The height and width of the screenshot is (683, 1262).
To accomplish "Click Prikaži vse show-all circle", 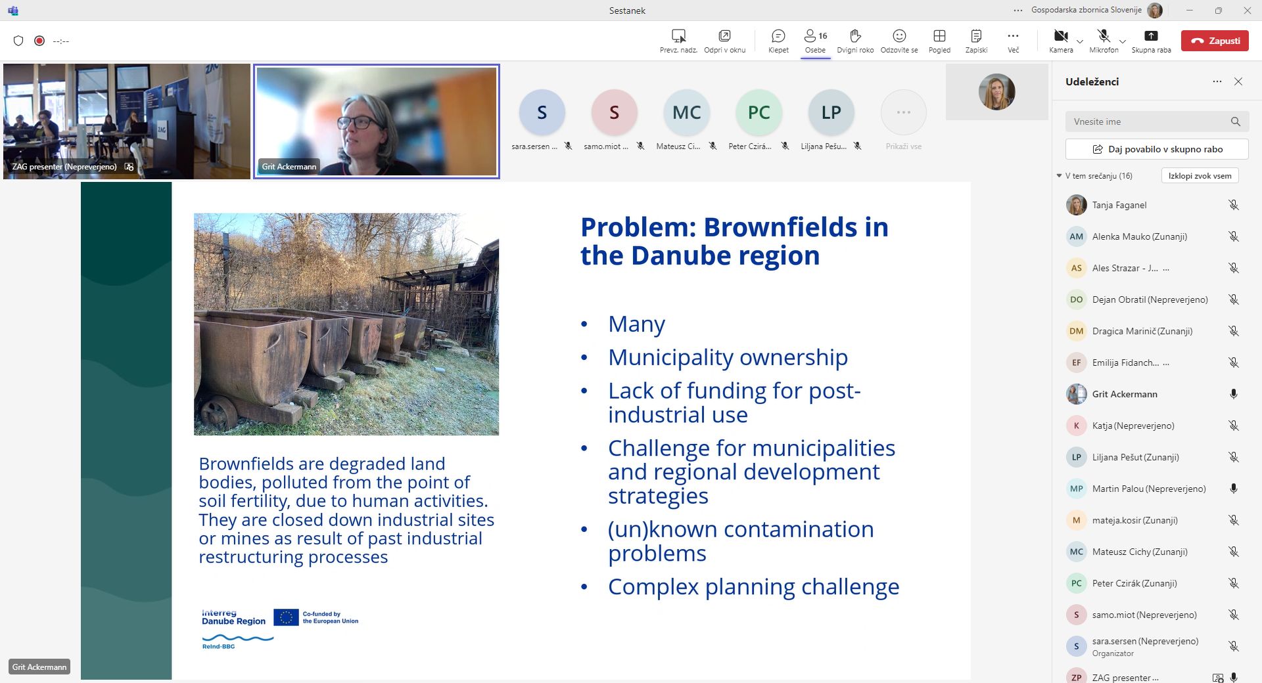I will [x=904, y=112].
